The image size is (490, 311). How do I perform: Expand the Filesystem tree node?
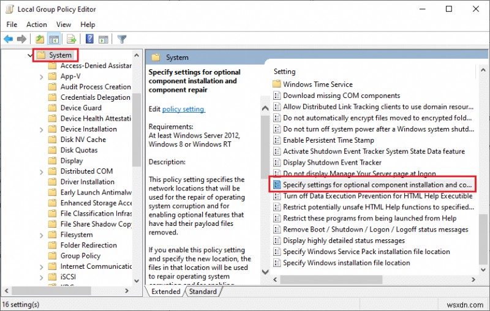[x=41, y=235]
